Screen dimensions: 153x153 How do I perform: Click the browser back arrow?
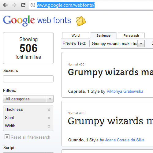(5, 5)
